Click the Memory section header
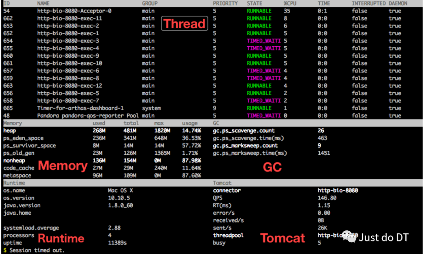This screenshot has width=423, height=255. (13, 123)
